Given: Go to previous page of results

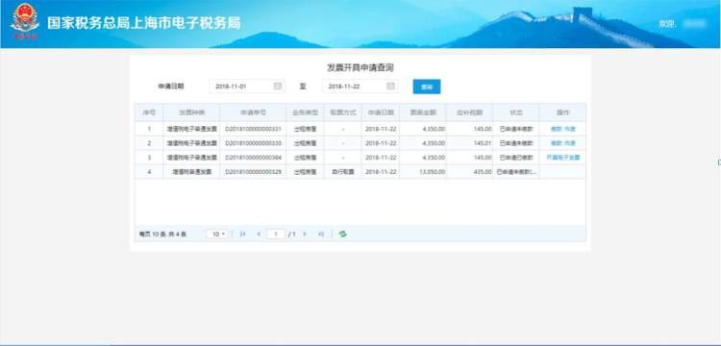Looking at the screenshot, I should (259, 235).
